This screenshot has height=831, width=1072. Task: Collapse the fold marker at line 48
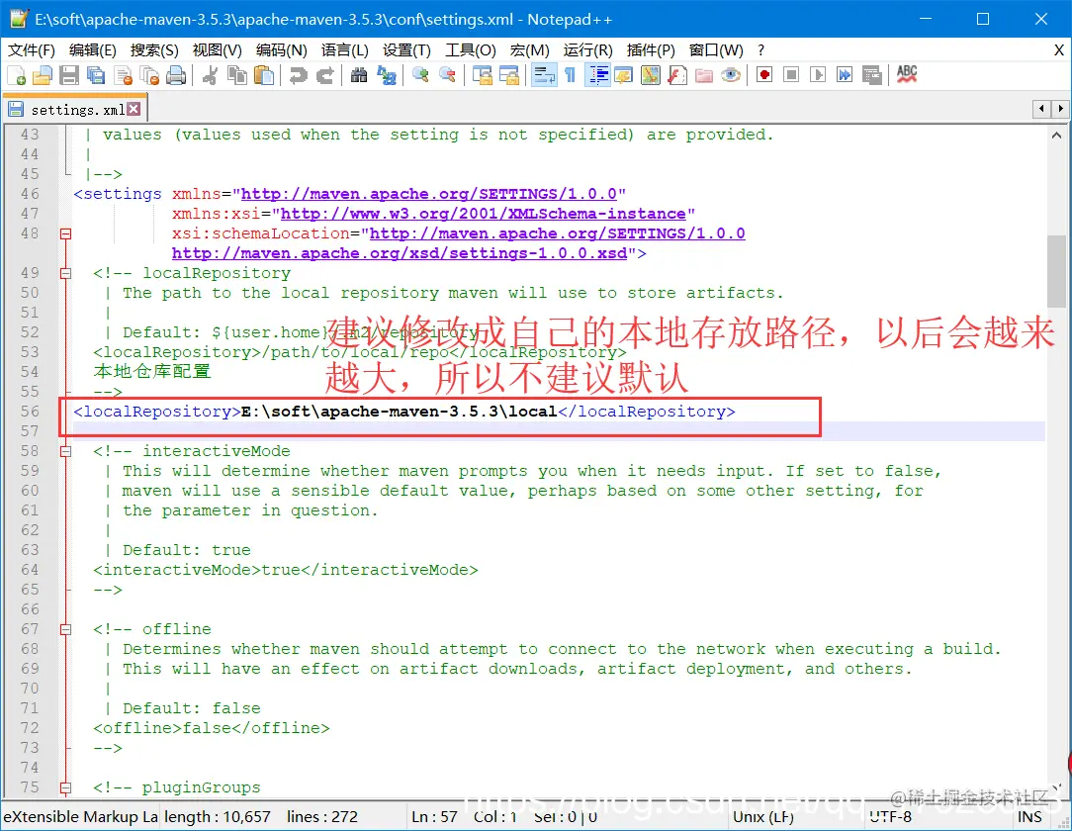tap(65, 233)
